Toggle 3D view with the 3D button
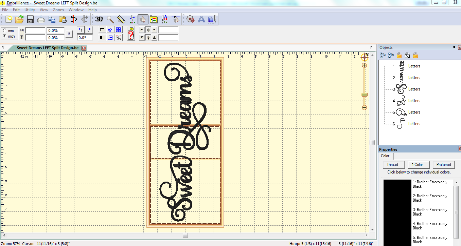 pyautogui.click(x=99, y=19)
